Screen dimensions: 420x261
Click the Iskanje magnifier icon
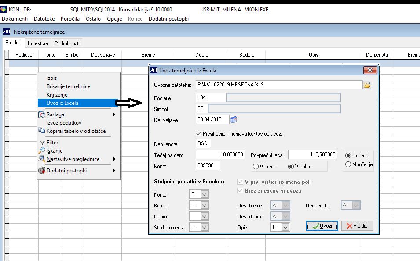point(42,150)
